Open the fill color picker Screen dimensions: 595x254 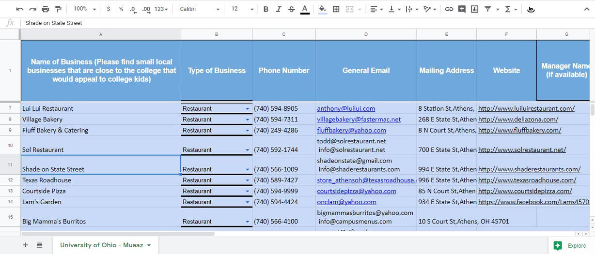coord(323,9)
